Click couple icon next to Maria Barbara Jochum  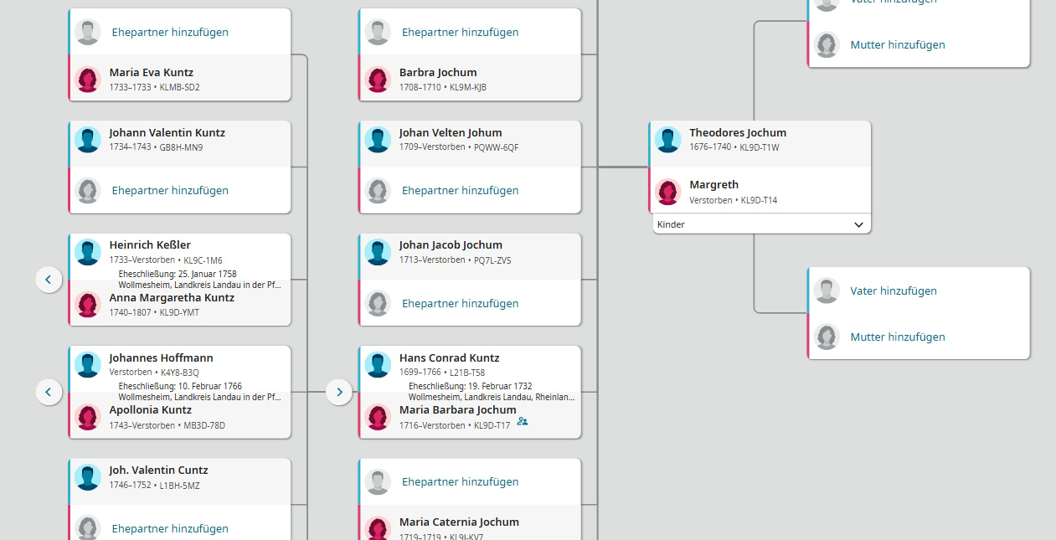coord(523,421)
